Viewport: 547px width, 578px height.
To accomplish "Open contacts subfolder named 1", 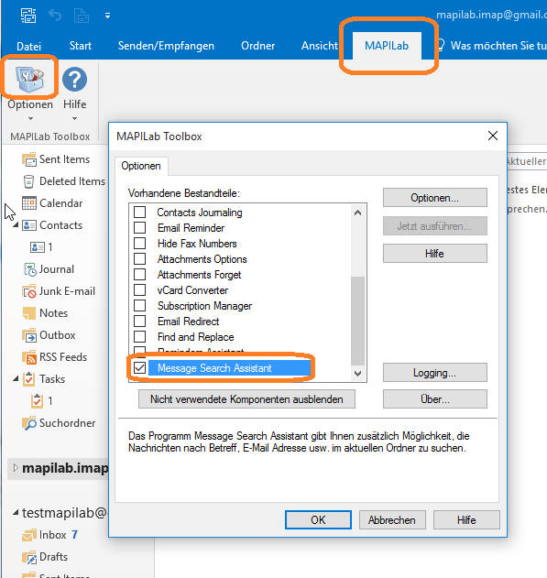I will coord(38,247).
